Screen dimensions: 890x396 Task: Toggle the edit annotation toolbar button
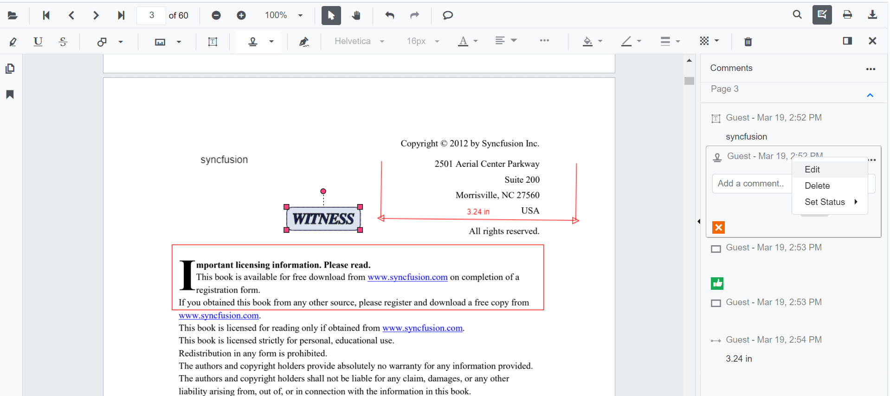click(822, 15)
